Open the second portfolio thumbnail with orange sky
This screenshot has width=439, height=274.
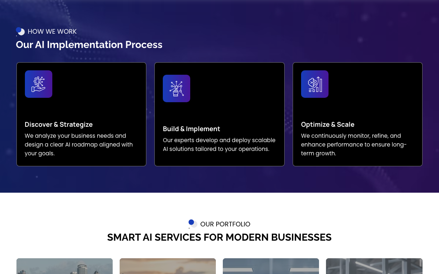coord(168,266)
